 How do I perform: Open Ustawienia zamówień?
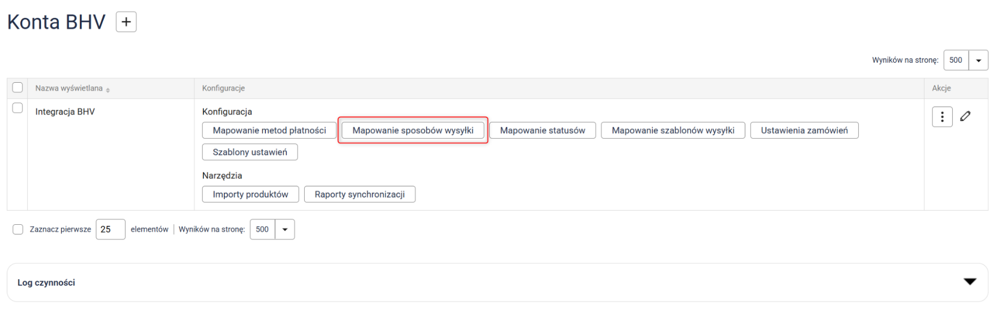[x=804, y=131]
